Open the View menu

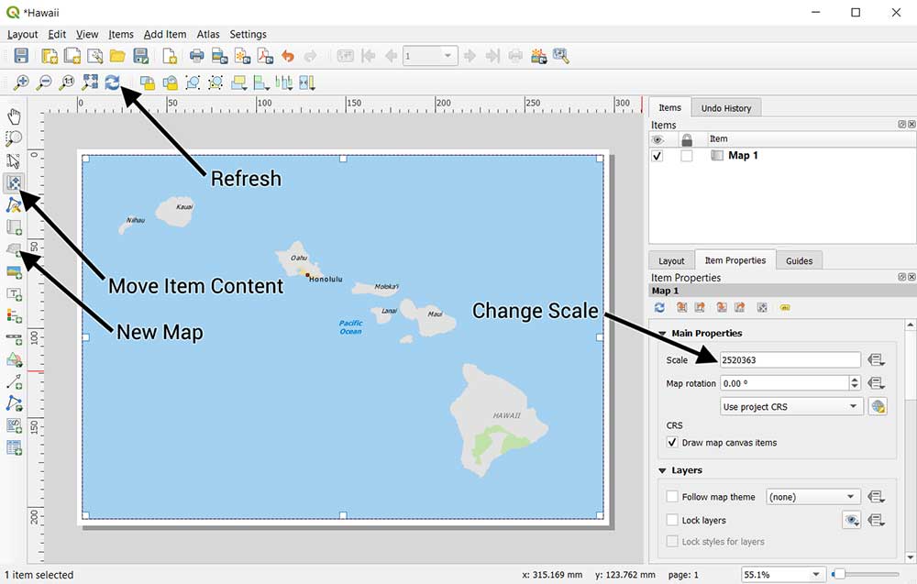(87, 35)
